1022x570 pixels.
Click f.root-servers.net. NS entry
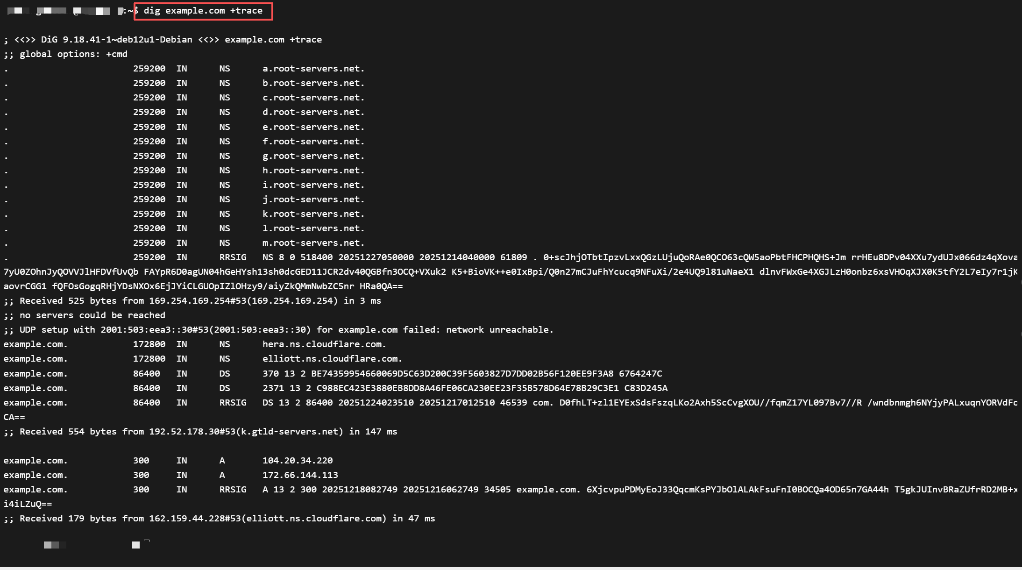point(313,142)
